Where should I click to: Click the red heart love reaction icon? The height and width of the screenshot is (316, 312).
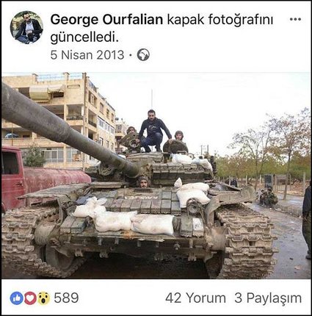coord(30,298)
